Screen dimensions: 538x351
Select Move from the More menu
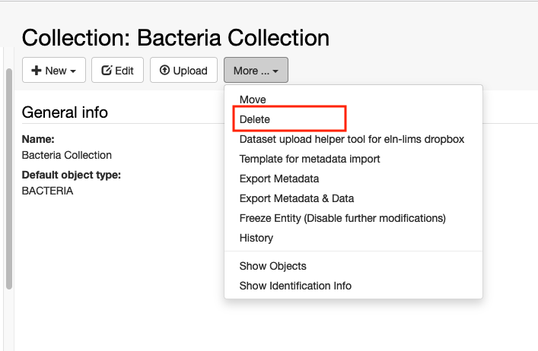[253, 100]
